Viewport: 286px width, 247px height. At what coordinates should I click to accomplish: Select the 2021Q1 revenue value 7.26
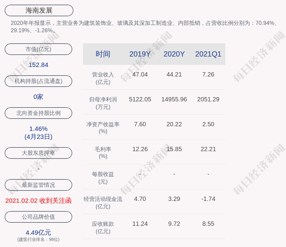click(x=208, y=75)
